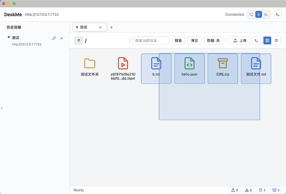This screenshot has height=194, width=286.
Task: Collapse the history sidebar with the left arrow
Action: click(x=2, y=108)
